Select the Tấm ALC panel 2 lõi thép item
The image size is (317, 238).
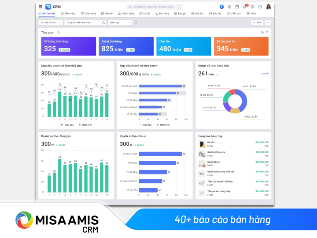click(x=233, y=183)
